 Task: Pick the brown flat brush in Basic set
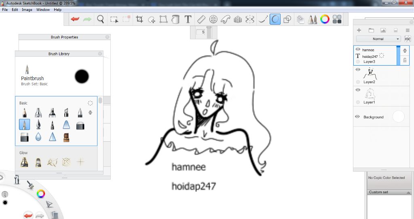pyautogui.click(x=66, y=137)
